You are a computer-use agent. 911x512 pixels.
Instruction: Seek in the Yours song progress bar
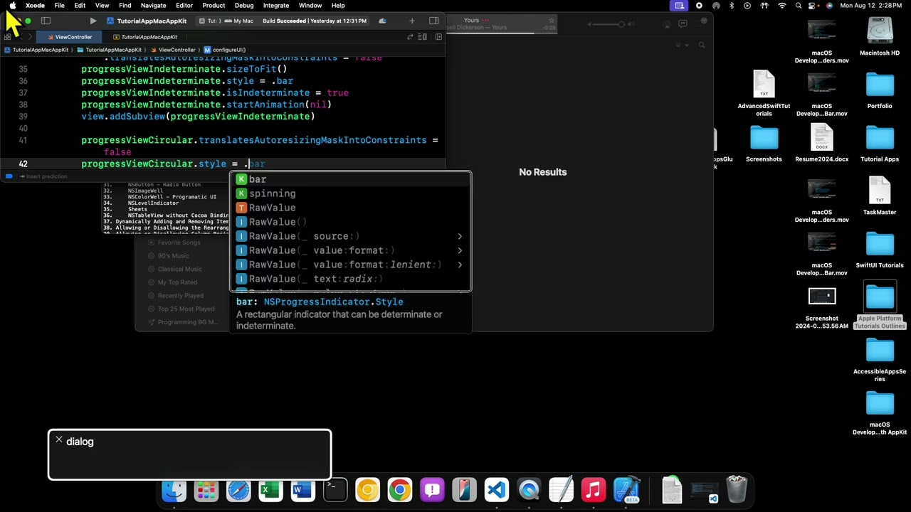coord(501,33)
